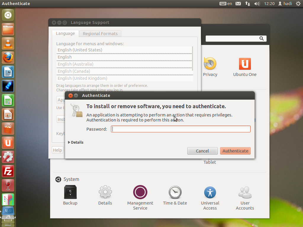303x227 pixels.
Task: Open the network indicator menu
Action: 248,4
